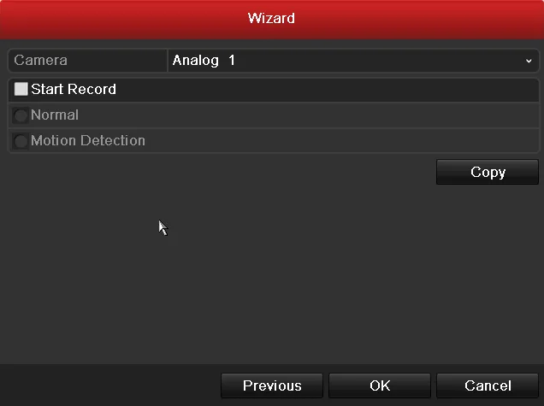544x406 pixels.
Task: Click the Analog 1 camera selection box
Action: coord(353,61)
